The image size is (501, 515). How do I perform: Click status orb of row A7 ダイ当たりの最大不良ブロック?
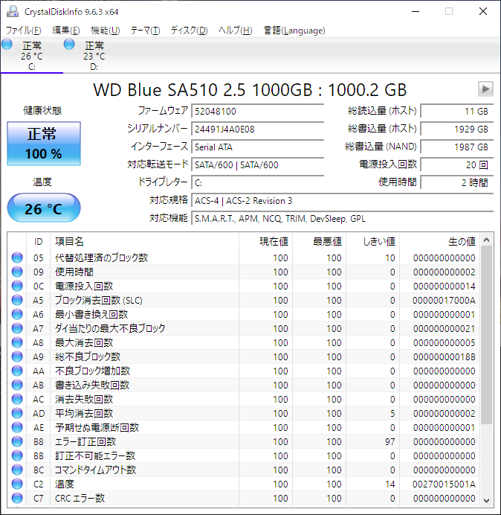[x=17, y=328]
